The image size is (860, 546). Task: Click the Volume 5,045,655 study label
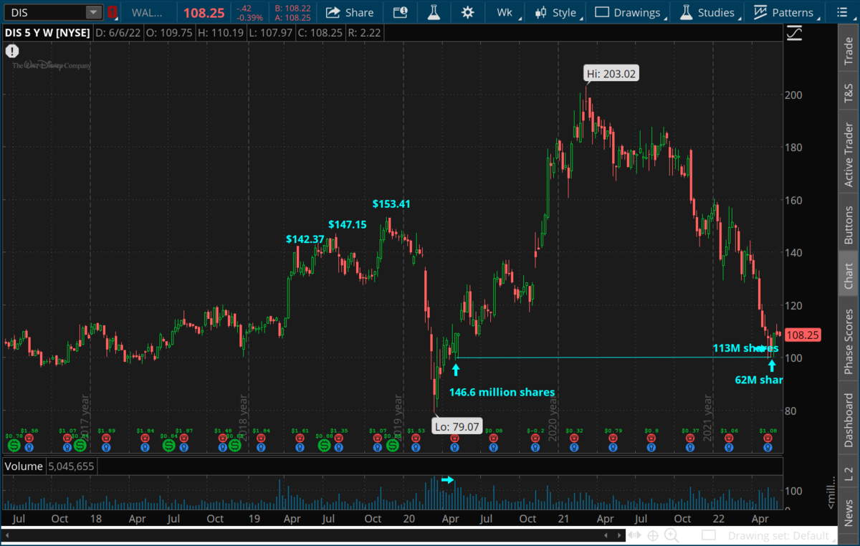tap(50, 466)
